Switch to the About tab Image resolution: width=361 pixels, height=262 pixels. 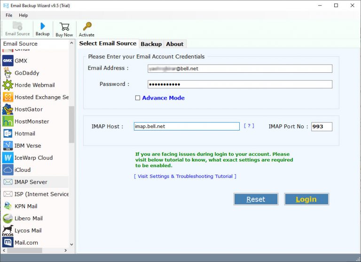point(175,44)
